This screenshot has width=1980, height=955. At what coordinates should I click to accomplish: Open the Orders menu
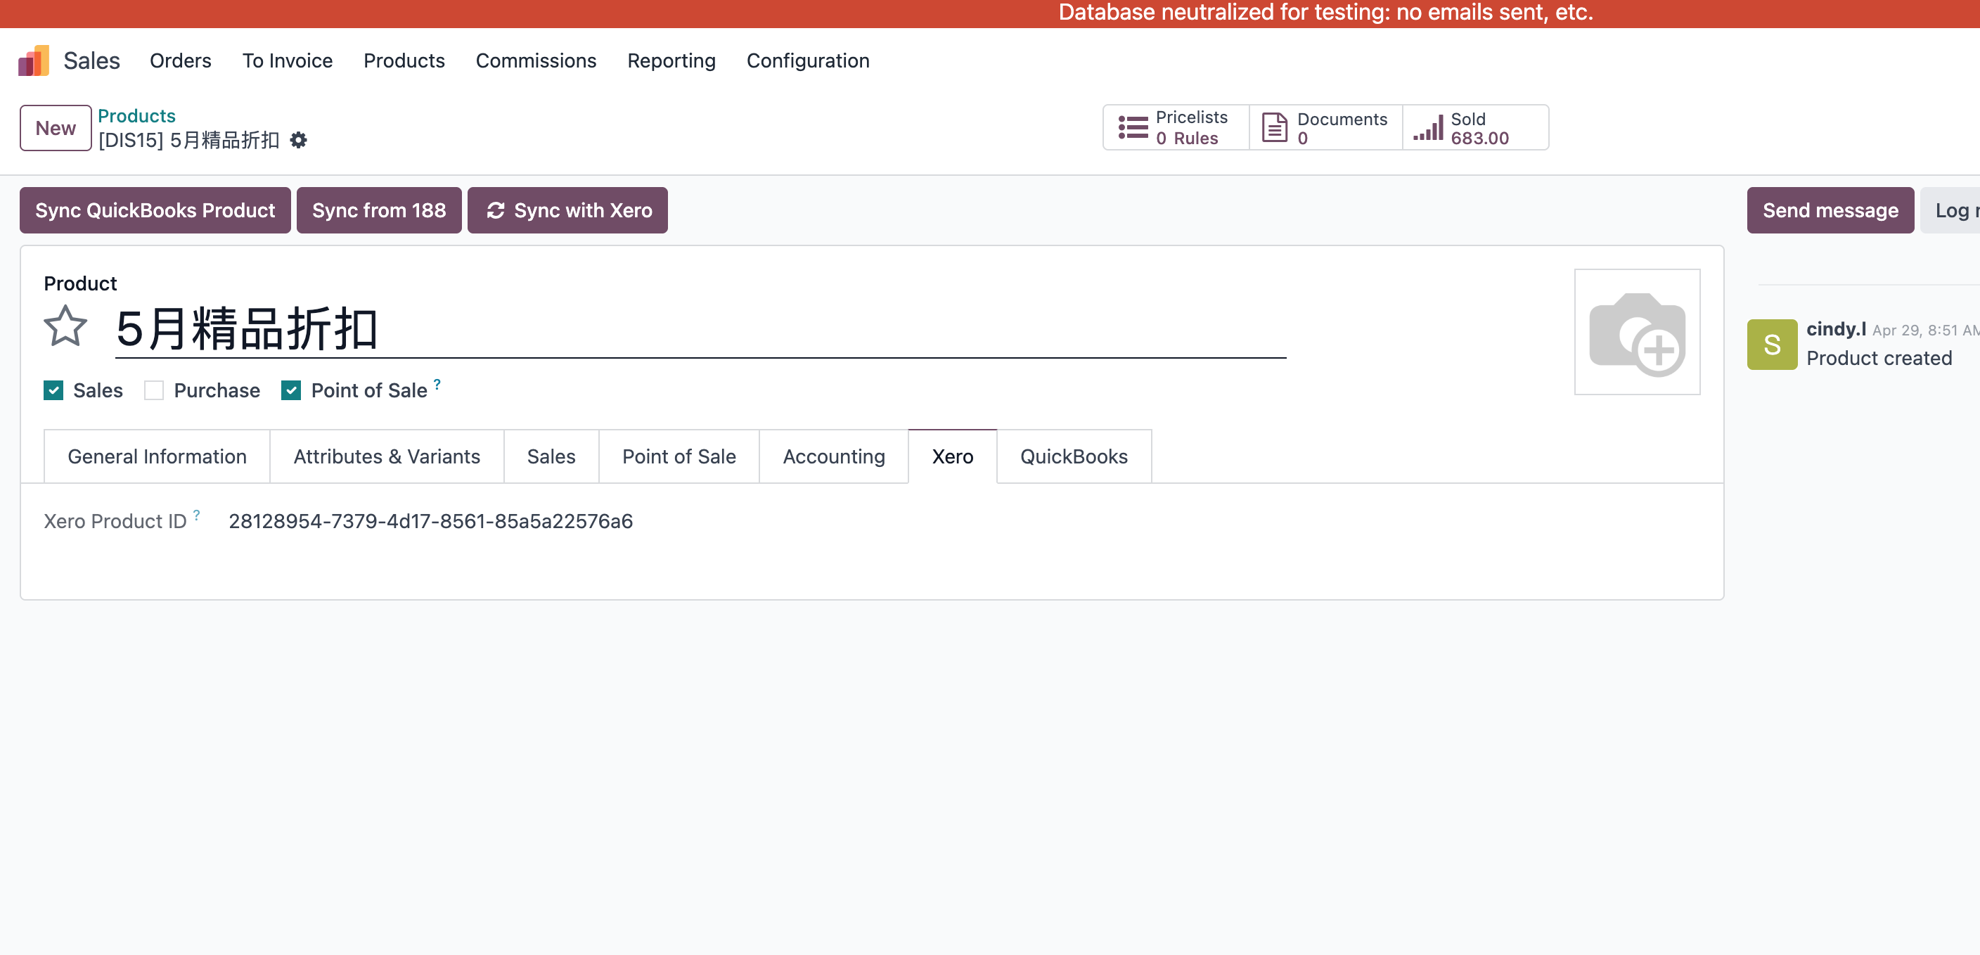click(181, 60)
